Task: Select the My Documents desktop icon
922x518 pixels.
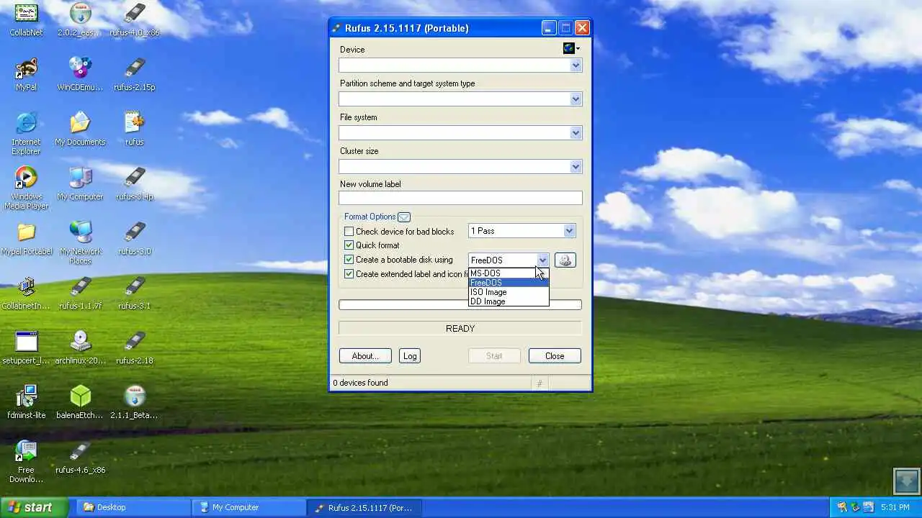Action: 80,129
